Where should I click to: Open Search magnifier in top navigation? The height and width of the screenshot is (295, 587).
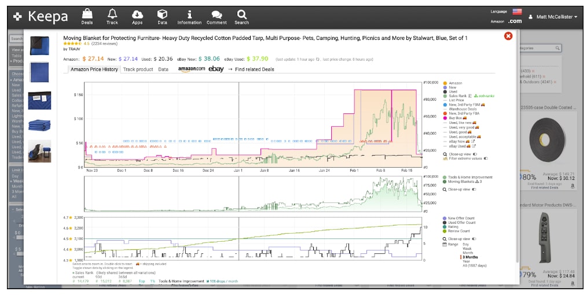[x=241, y=17]
